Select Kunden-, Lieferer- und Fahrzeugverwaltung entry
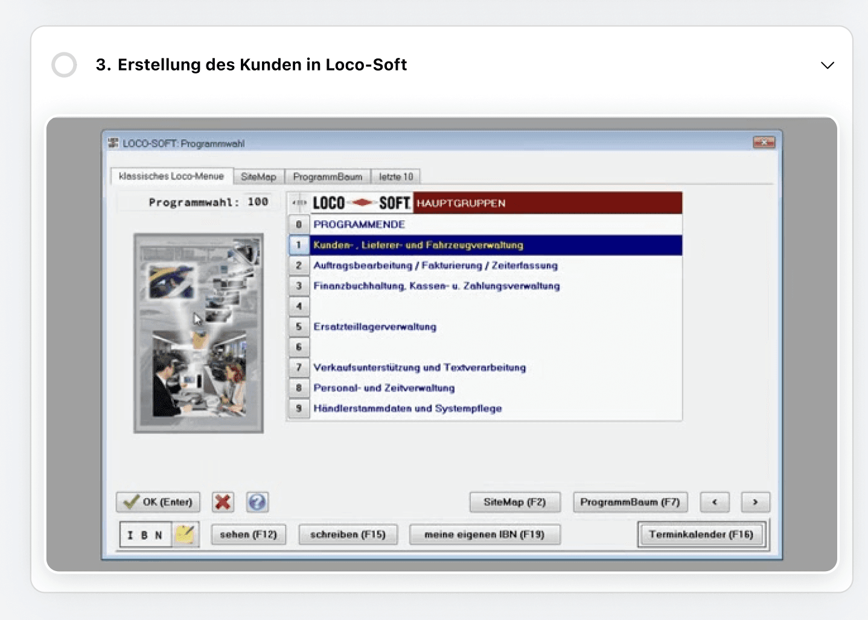 click(x=496, y=245)
